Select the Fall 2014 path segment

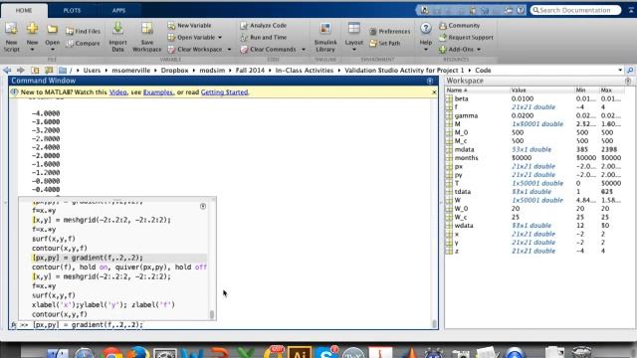tap(250, 71)
